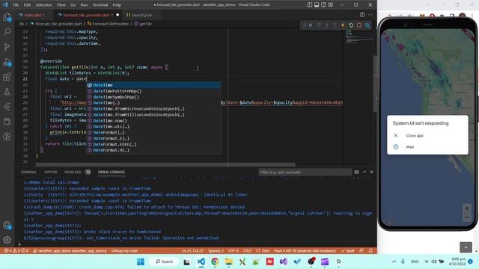Trigger Flutter Hot Reload lightning icon
Image resolution: width=479 pixels, height=269 pixels.
343,25
